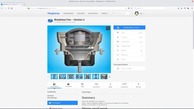
Task: Open a new tab with the plus icon
Action: 24,5
